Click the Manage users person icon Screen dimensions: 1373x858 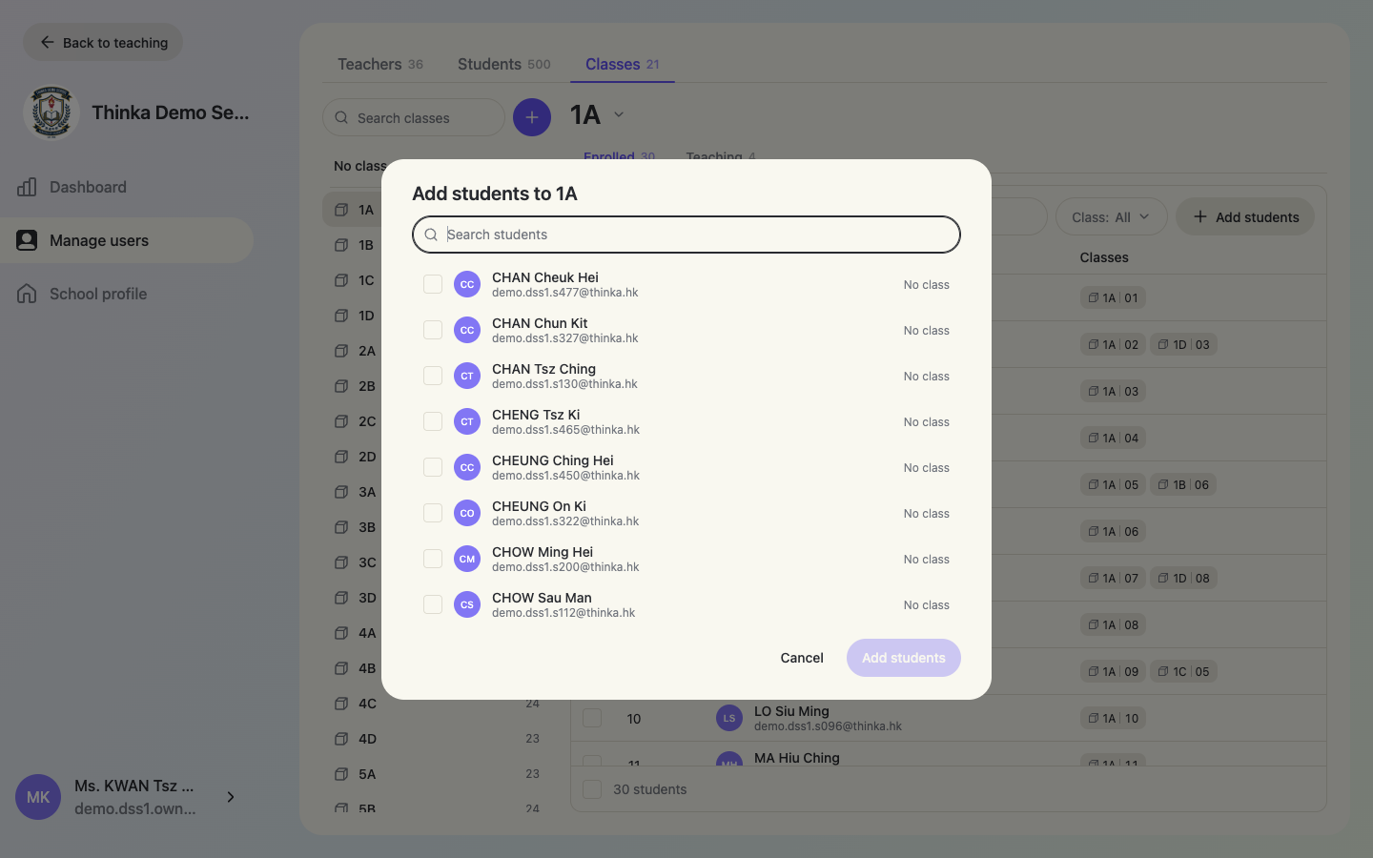coord(27,240)
